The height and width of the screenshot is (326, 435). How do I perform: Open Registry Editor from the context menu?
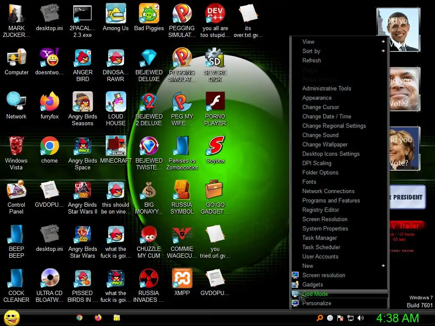pos(339,210)
